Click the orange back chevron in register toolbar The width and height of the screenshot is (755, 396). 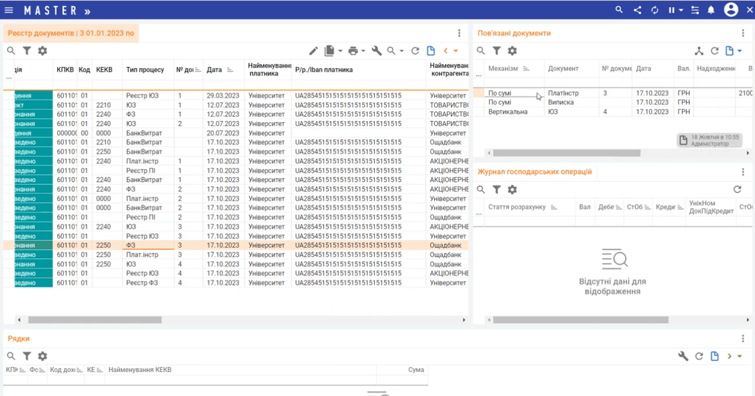pyautogui.click(x=445, y=51)
